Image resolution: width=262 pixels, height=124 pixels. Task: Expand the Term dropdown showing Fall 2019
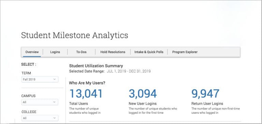[40, 79]
